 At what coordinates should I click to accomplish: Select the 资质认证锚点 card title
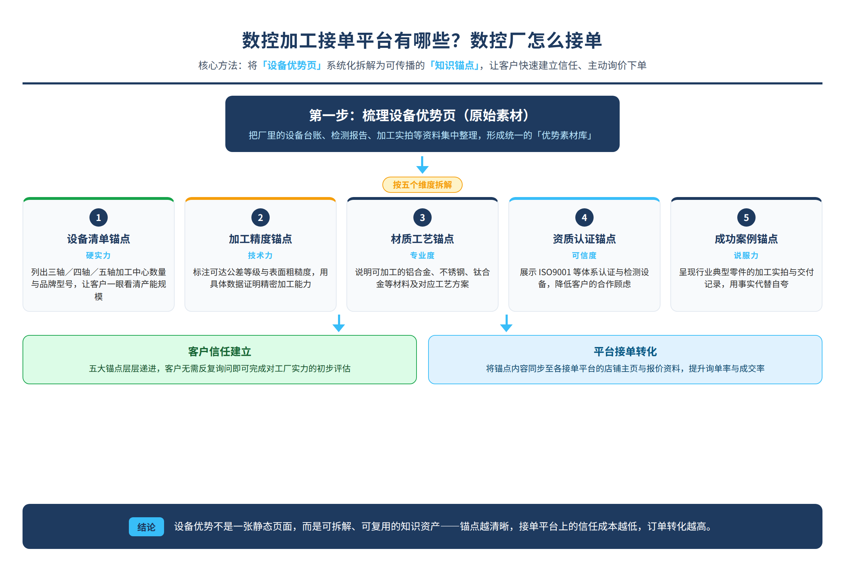[x=584, y=239]
